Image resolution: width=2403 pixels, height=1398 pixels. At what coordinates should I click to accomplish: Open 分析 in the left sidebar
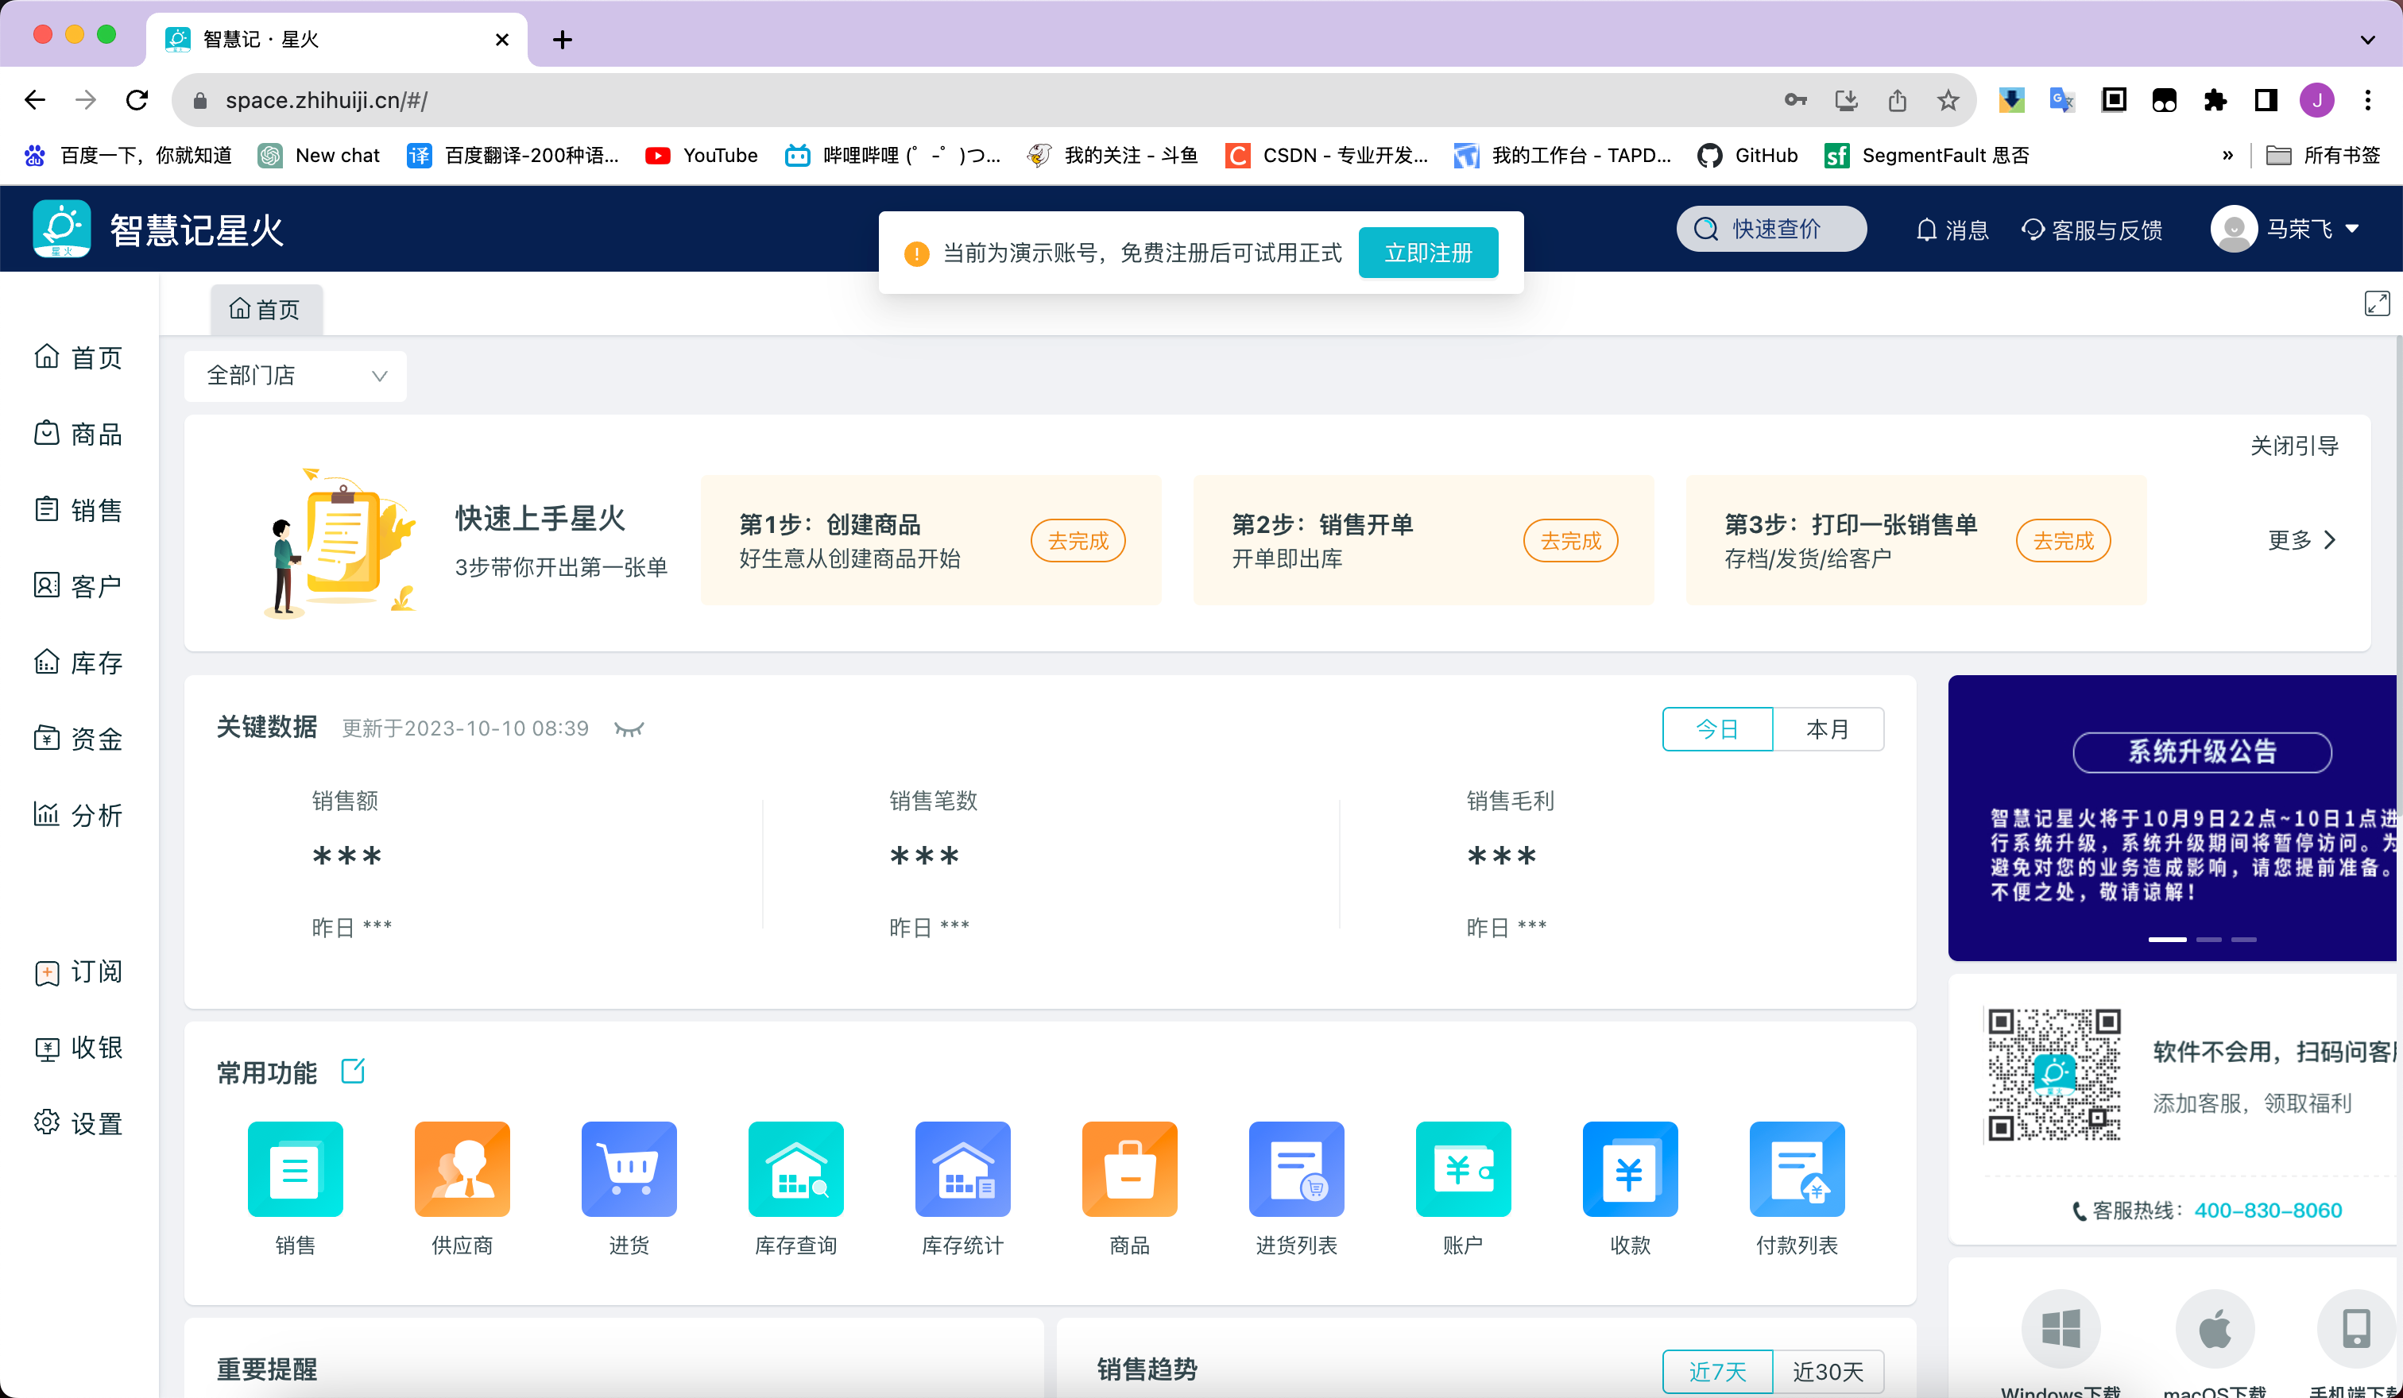point(79,815)
